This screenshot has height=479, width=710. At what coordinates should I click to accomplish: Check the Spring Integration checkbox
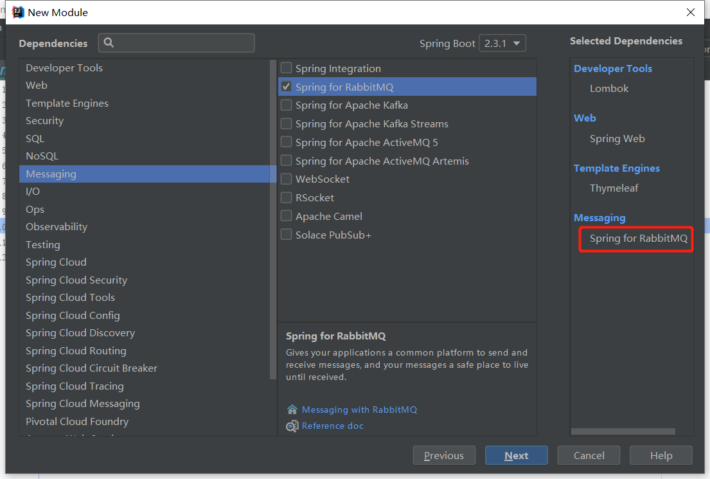[x=286, y=68]
